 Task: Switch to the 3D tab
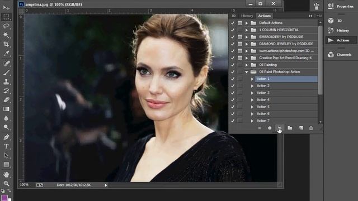(234, 16)
